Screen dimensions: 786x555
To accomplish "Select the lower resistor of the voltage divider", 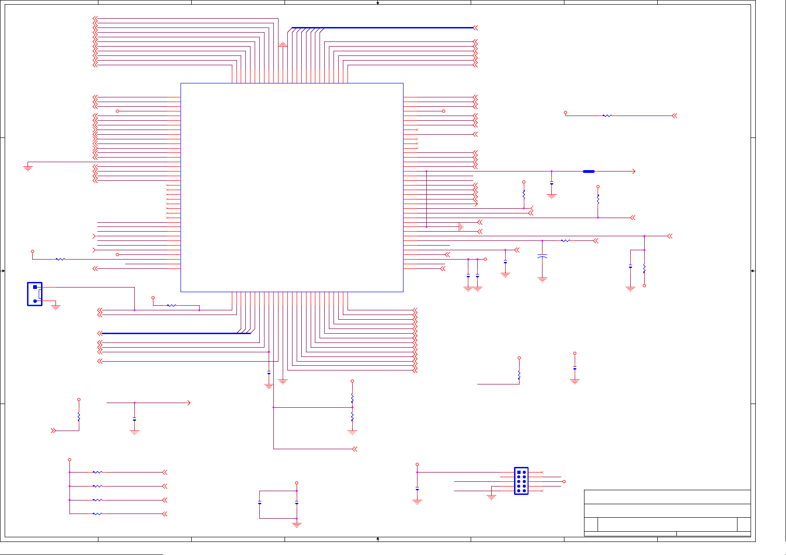I will (x=352, y=416).
